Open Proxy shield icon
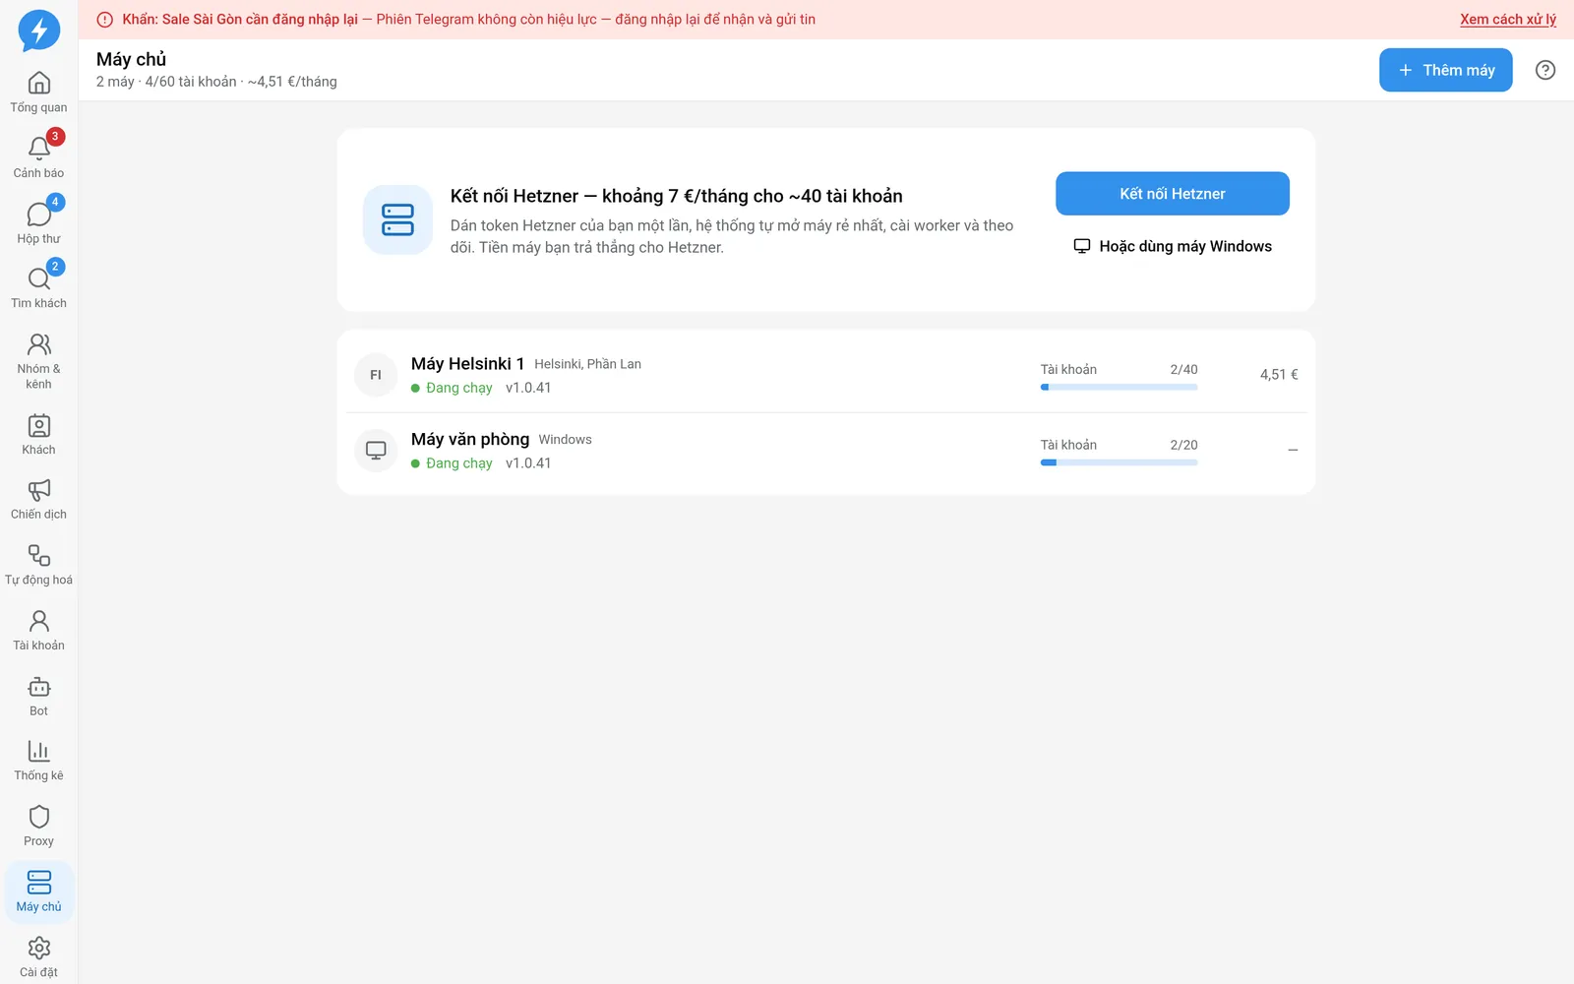Viewport: 1574px width, 984px height. pyautogui.click(x=38, y=817)
